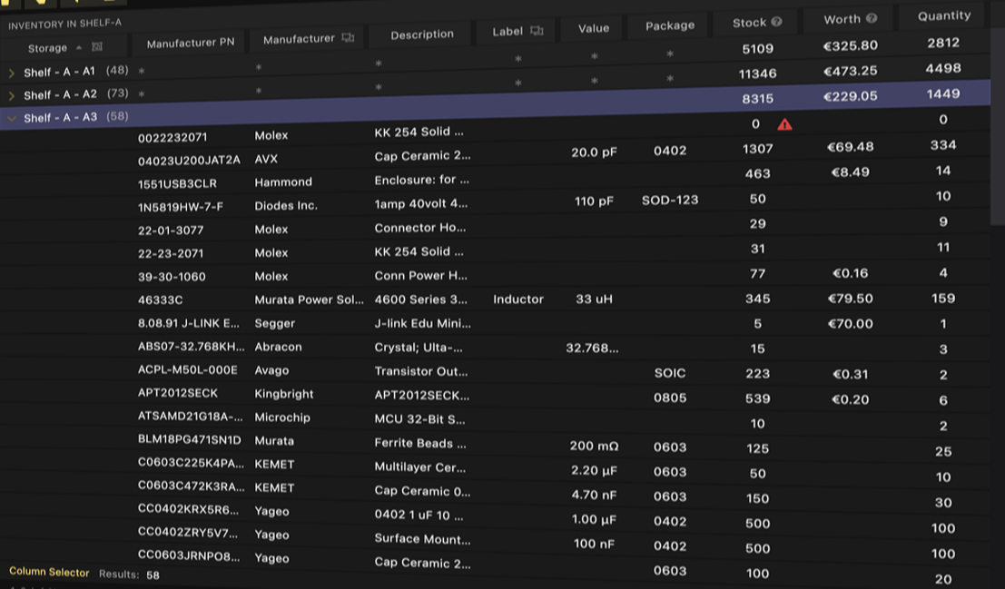This screenshot has width=1005, height=589.
Task: Click the red zero-stock warning triangle
Action: 784,124
